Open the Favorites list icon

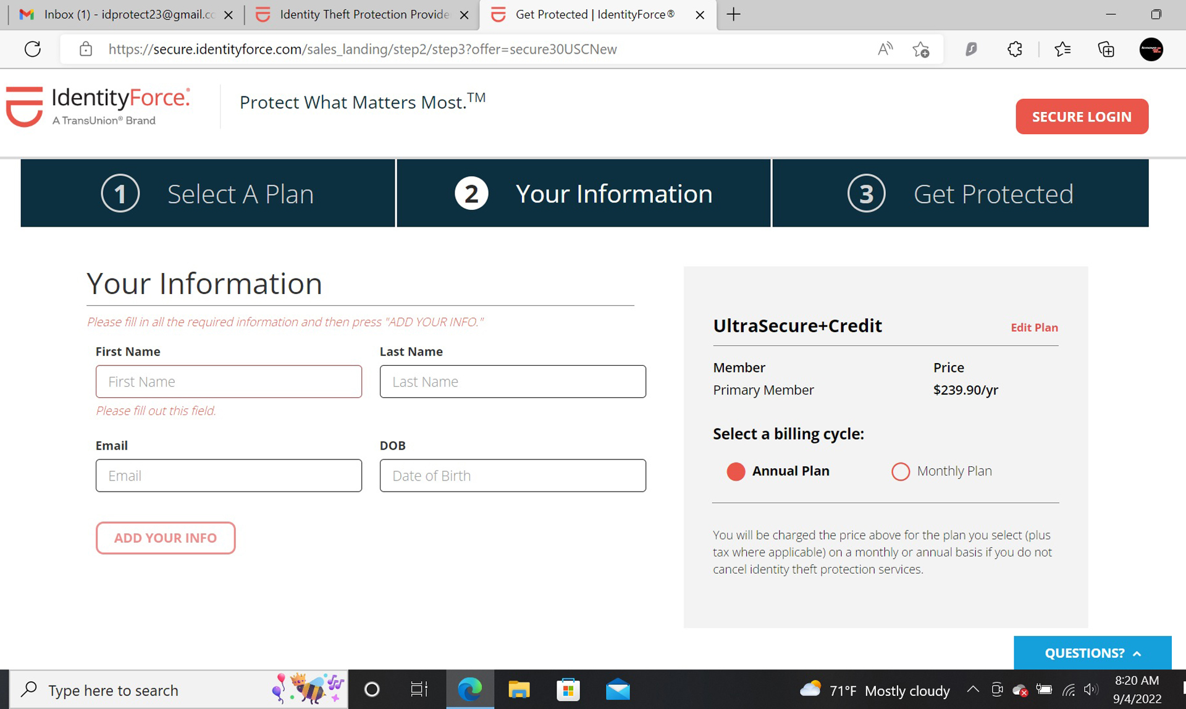click(1062, 49)
